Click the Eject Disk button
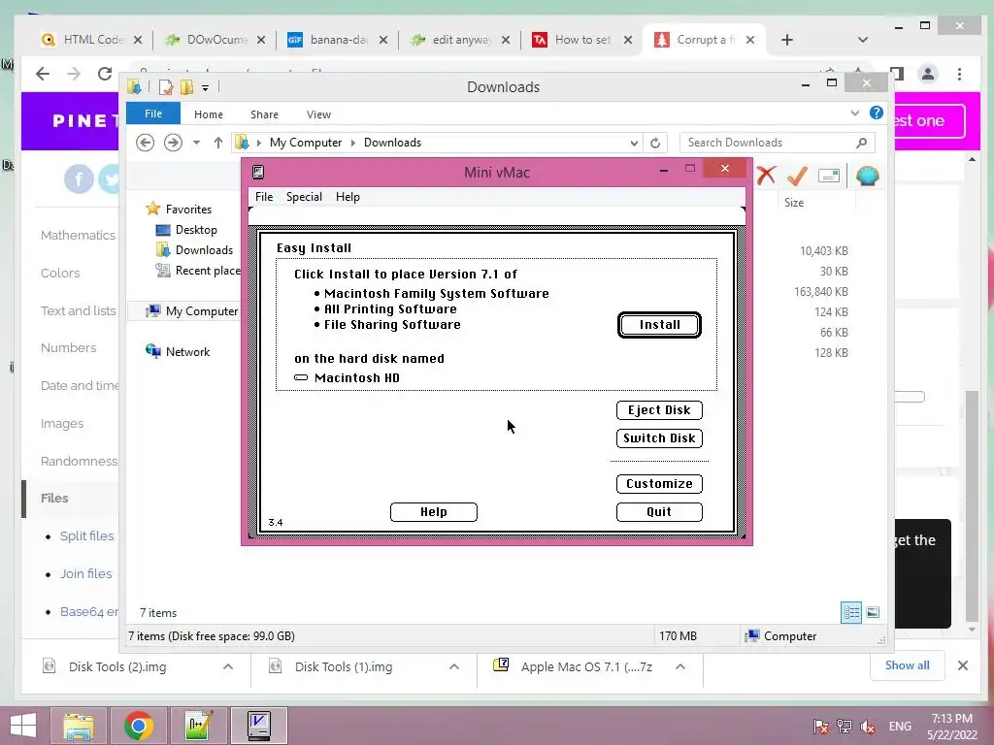The width and height of the screenshot is (994, 745). [x=659, y=410]
